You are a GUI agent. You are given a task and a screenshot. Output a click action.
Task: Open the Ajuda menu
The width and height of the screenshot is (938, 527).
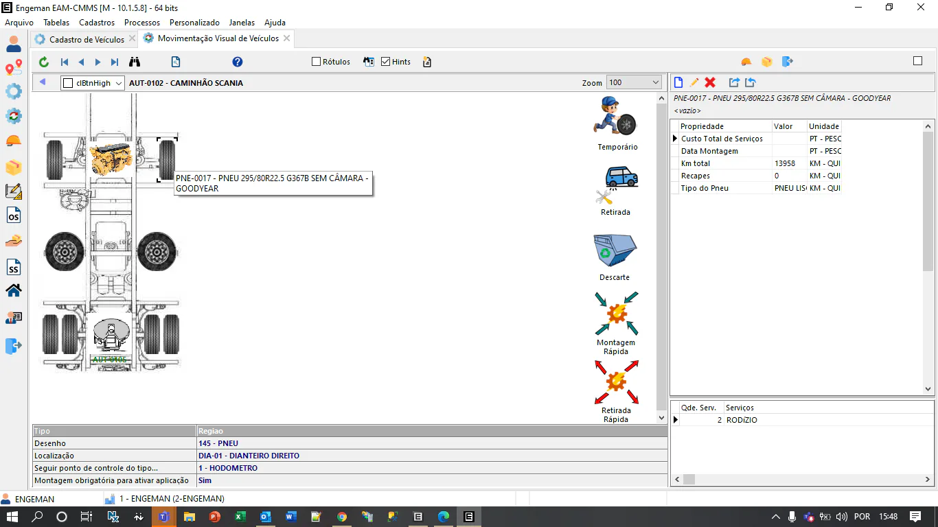point(275,23)
